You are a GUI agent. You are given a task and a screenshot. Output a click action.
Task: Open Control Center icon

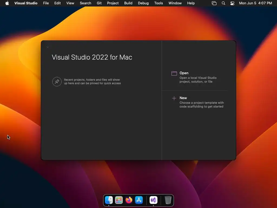click(232, 3)
